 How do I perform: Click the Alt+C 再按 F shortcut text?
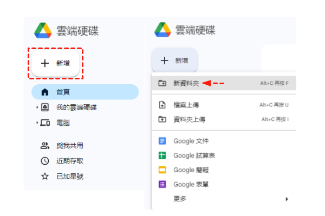point(274,83)
